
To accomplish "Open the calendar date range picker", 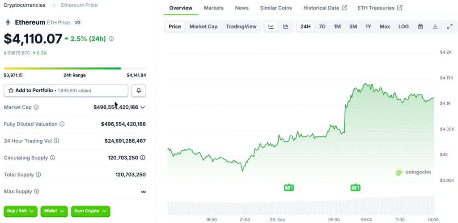I will click(x=420, y=26).
